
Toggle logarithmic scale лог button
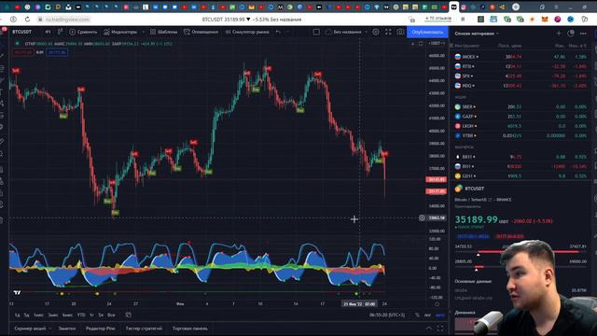coord(427,315)
